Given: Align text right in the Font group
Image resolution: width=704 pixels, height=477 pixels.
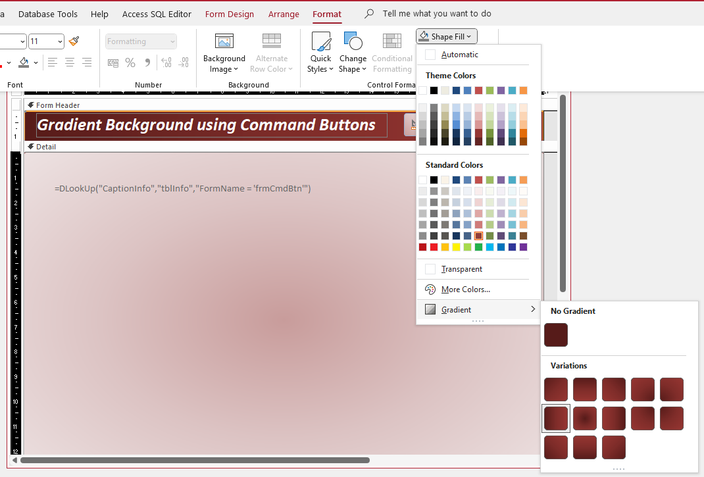Looking at the screenshot, I should pos(87,63).
